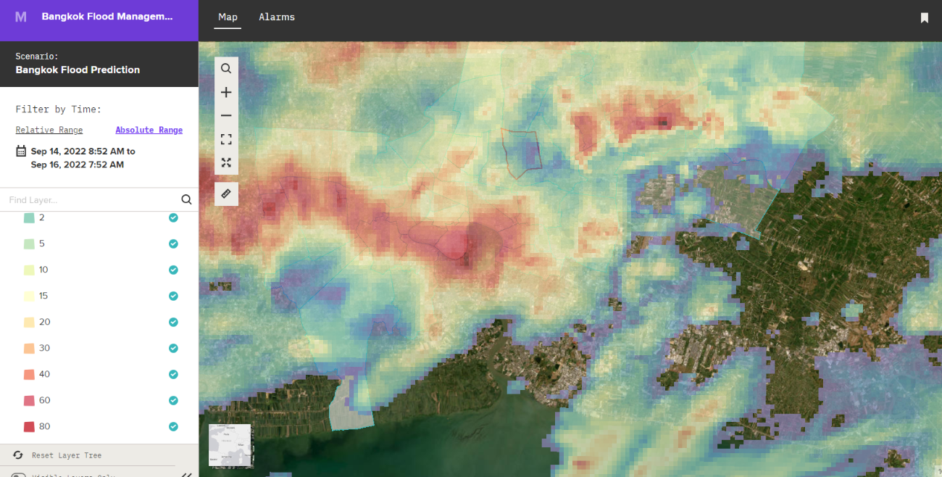Collapse the sidebar with double chevron
942x477 pixels.
[186, 475]
